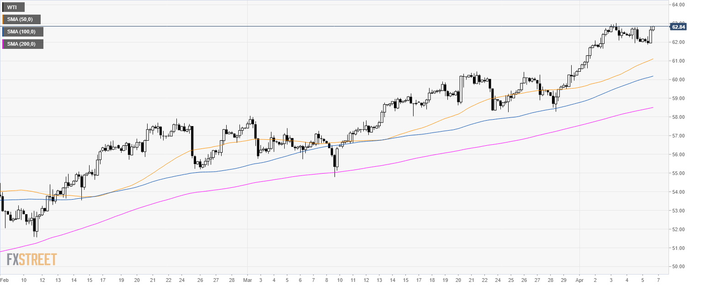
Task: Click the WTI legend label
Action: [13, 7]
